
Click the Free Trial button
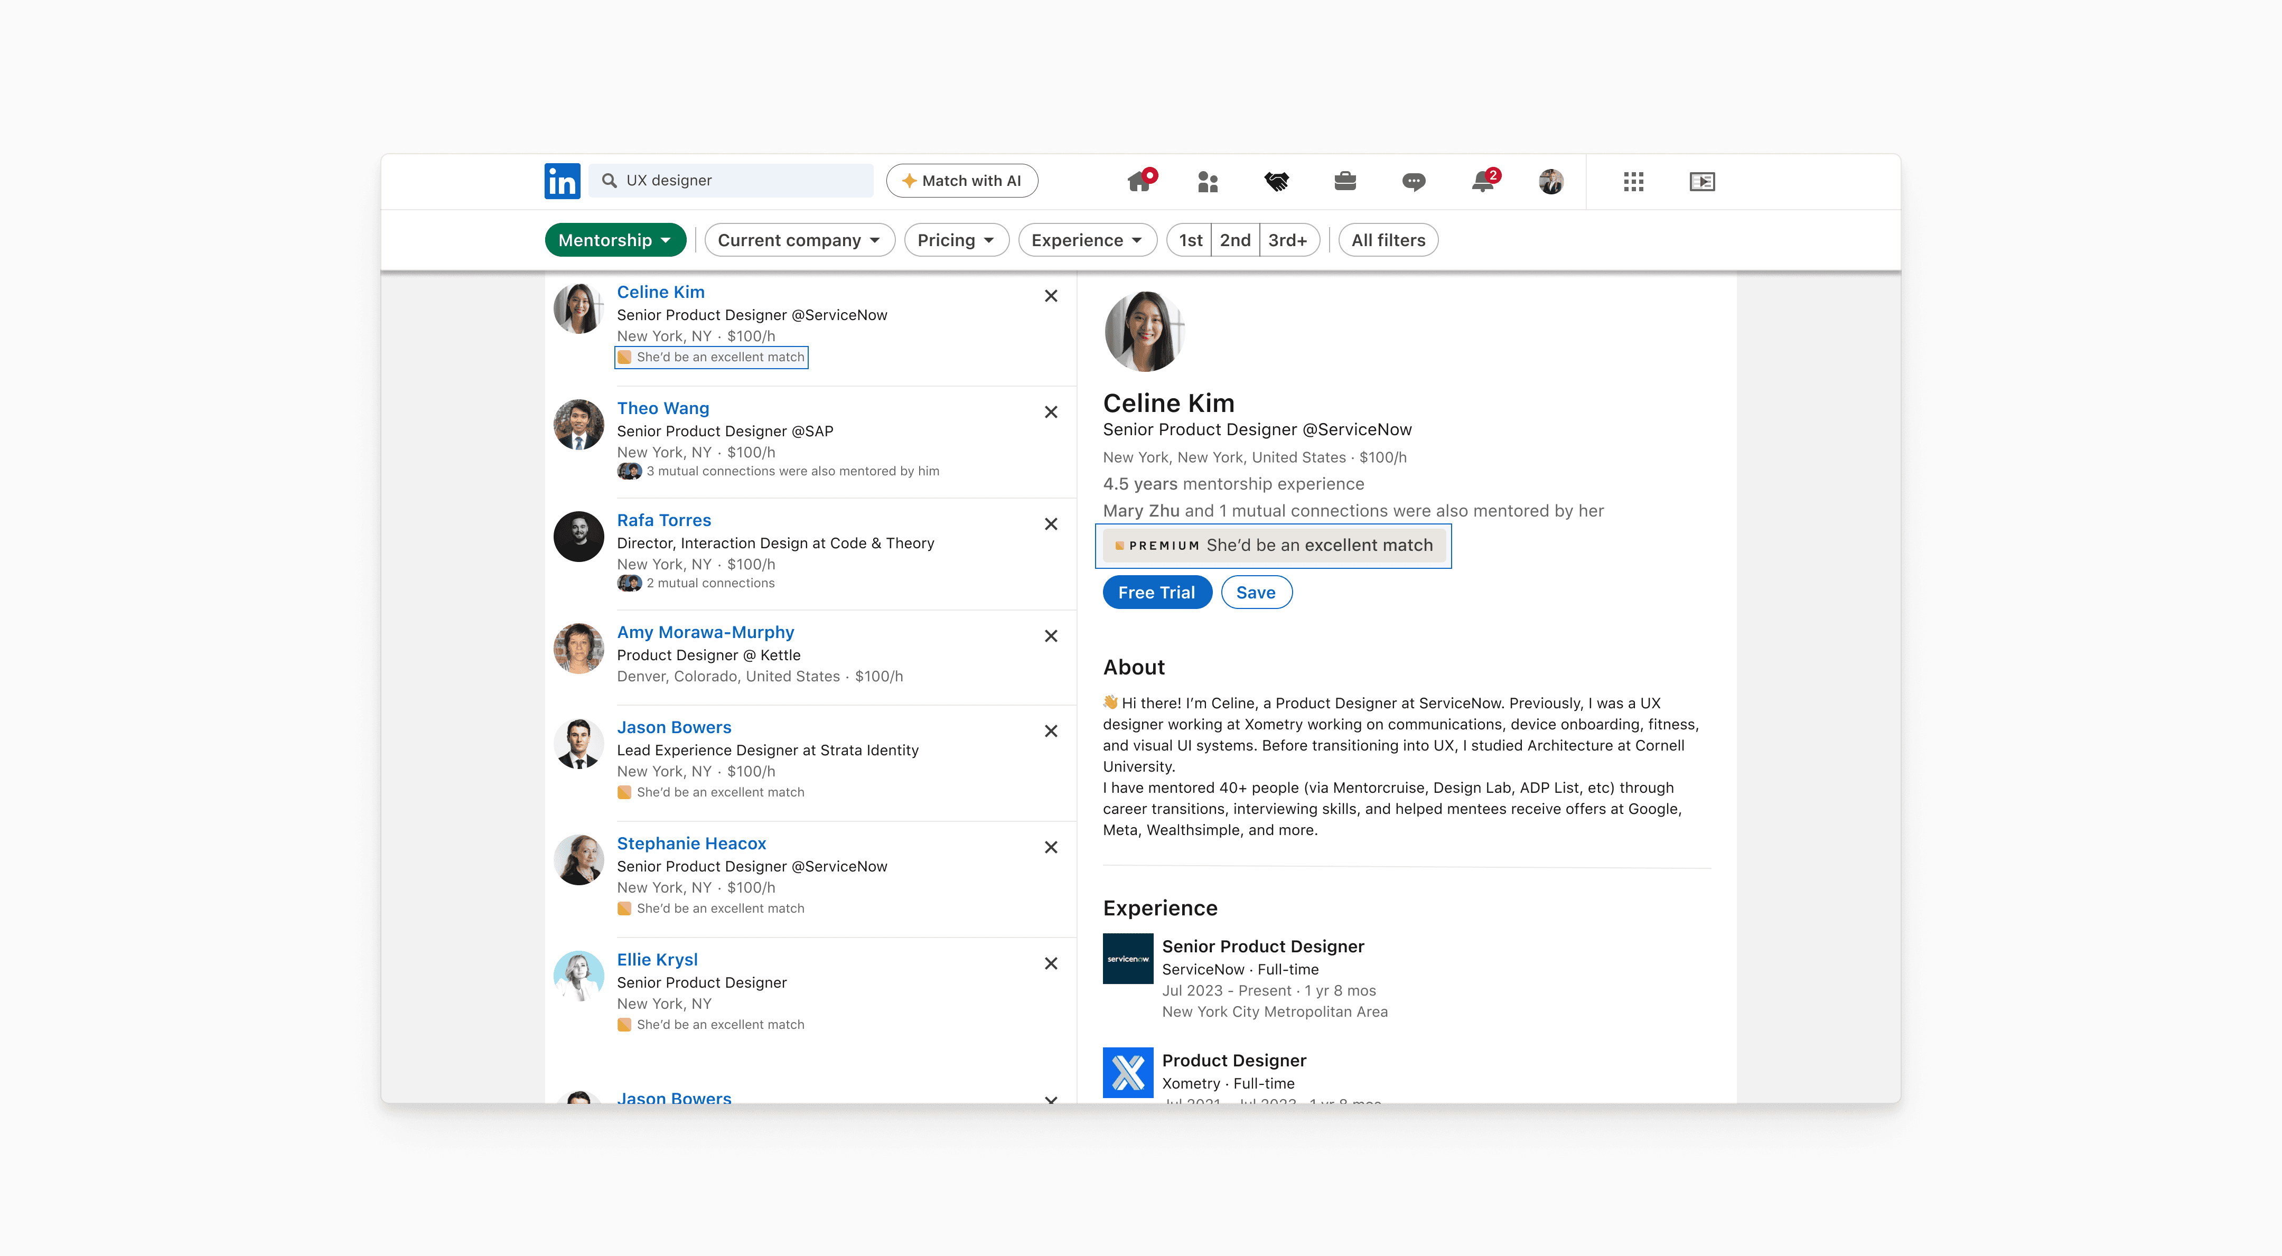pos(1156,593)
